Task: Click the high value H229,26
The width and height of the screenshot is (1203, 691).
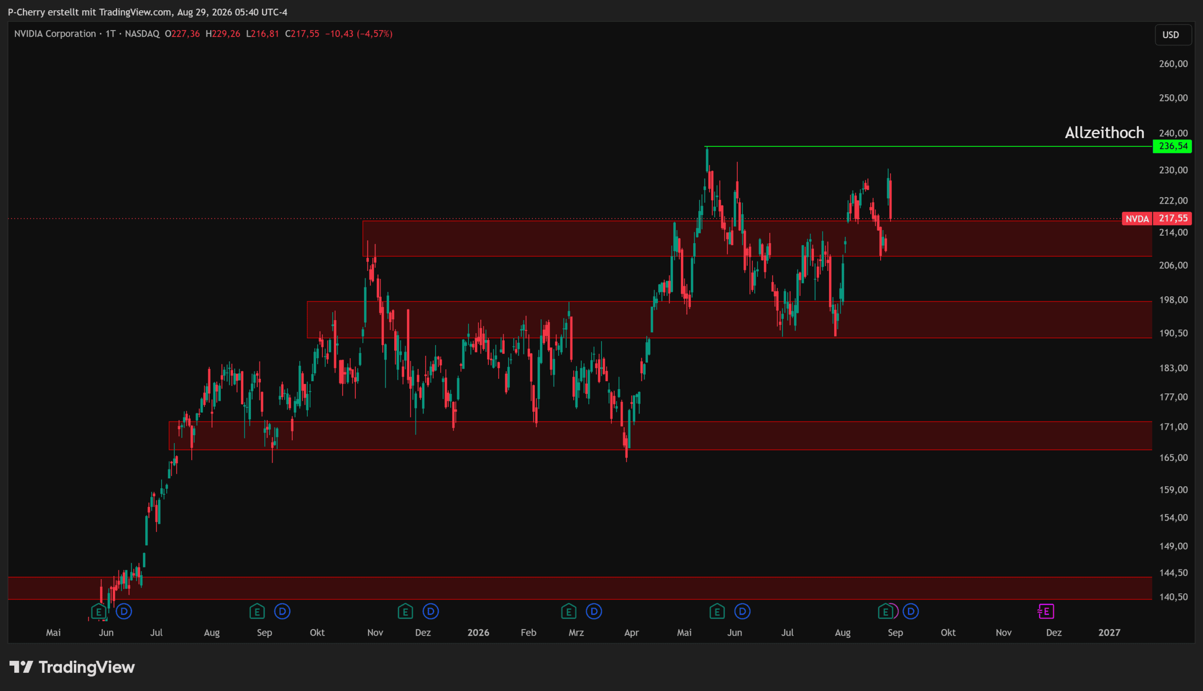Action: [x=223, y=34]
